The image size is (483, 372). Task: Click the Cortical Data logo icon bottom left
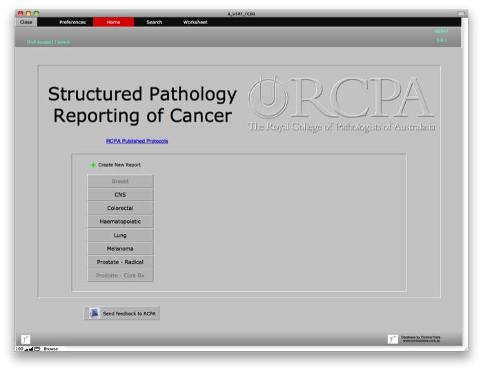26,340
